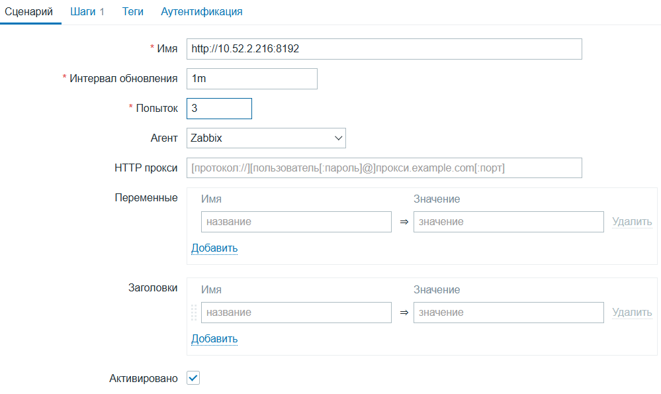Screen dimensions: 661x394
Task: Select the Сценарий tab
Action: click(29, 12)
